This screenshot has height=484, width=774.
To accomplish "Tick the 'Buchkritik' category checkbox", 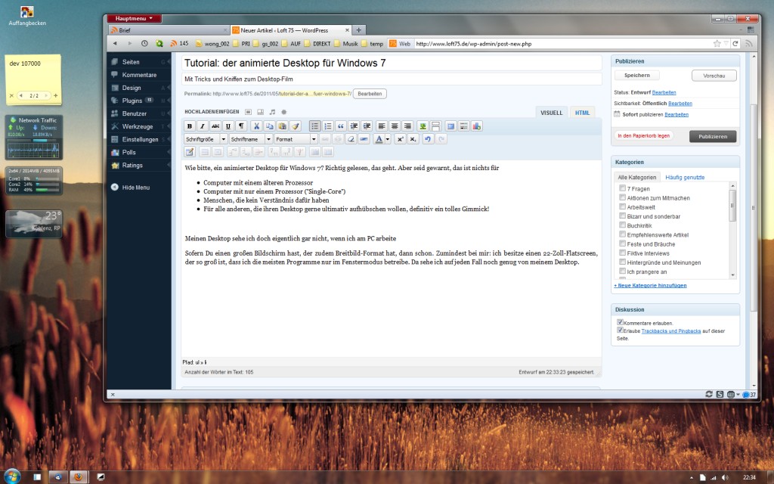I will point(621,225).
